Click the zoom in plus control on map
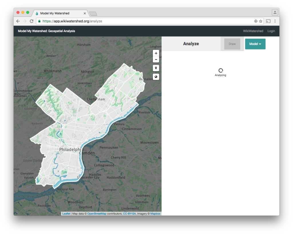Viewport: 293px width, 235px height. pos(156,53)
